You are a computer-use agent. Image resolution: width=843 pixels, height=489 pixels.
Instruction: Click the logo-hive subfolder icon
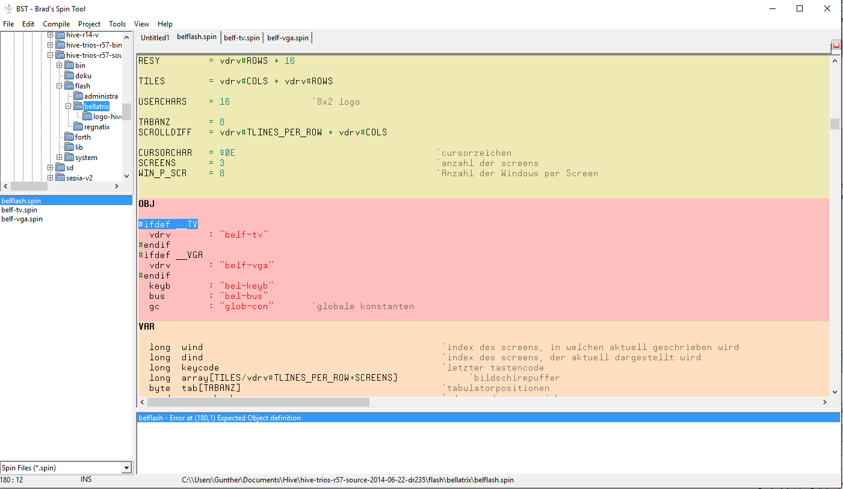[x=87, y=117]
